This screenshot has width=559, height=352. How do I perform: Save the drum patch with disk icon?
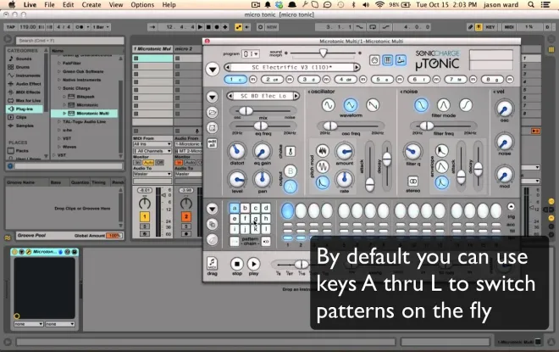pyautogui.click(x=212, y=128)
